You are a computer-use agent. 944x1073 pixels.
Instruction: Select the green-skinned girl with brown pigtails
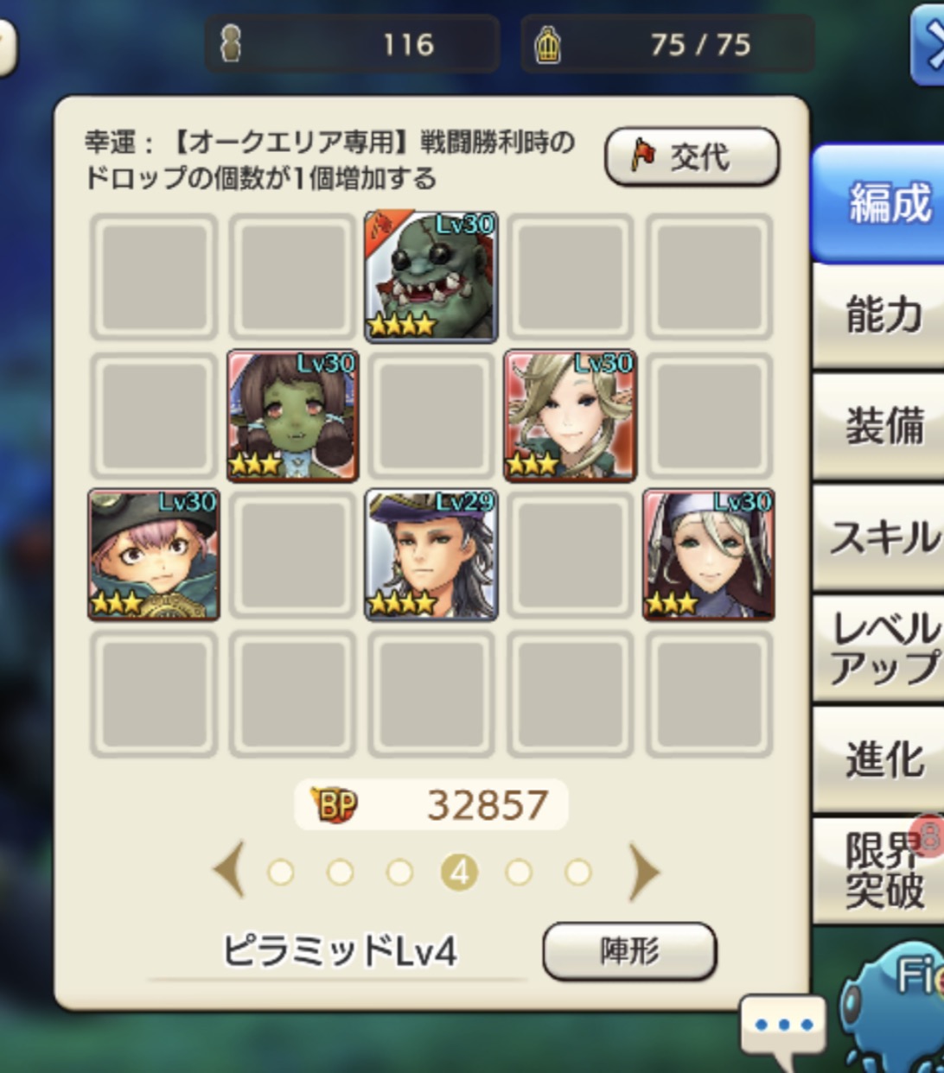point(292,416)
